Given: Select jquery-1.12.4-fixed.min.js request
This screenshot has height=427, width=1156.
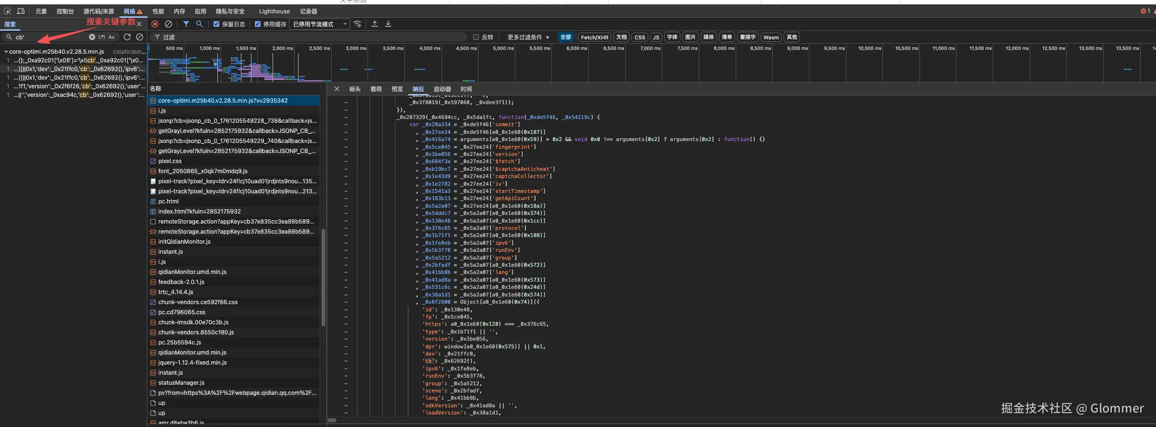Looking at the screenshot, I should click(x=192, y=363).
